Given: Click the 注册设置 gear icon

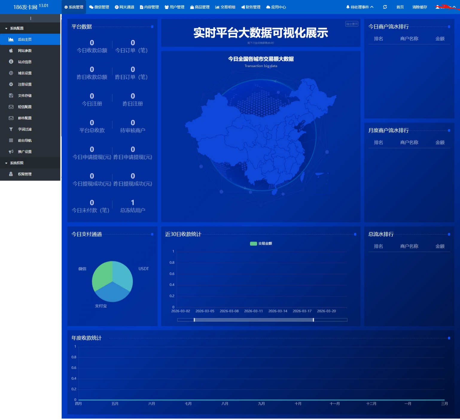Looking at the screenshot, I should tap(11, 84).
